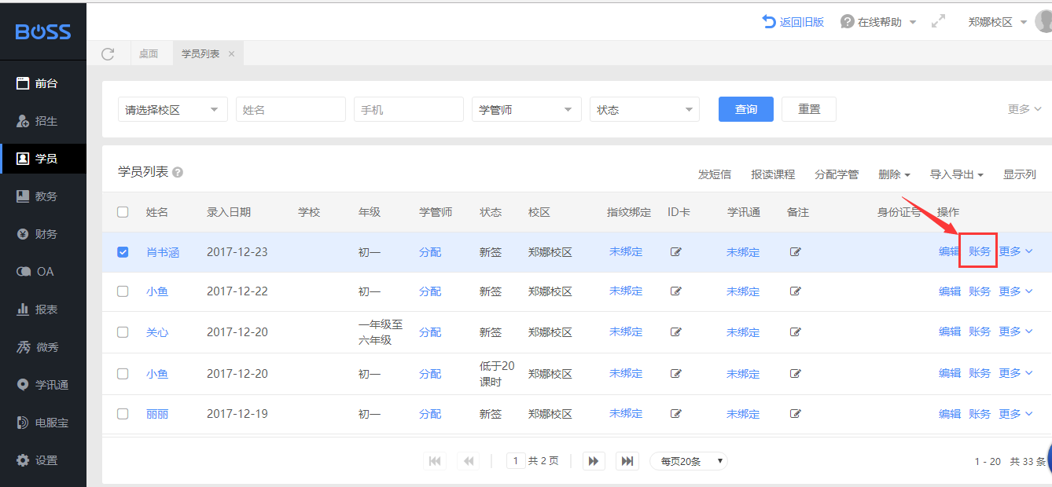Check the box for 小鱼 with 低于20课时 status
The width and height of the screenshot is (1052, 487).
(123, 373)
